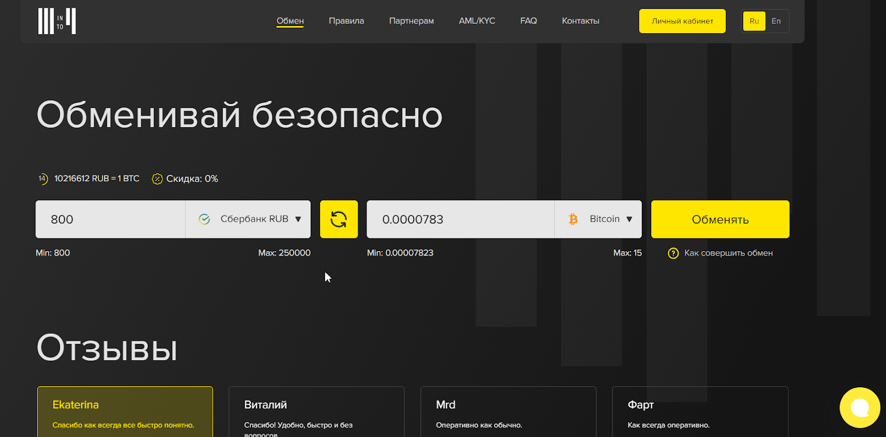
Task: Click the yellow Обменять button
Action: (x=720, y=219)
